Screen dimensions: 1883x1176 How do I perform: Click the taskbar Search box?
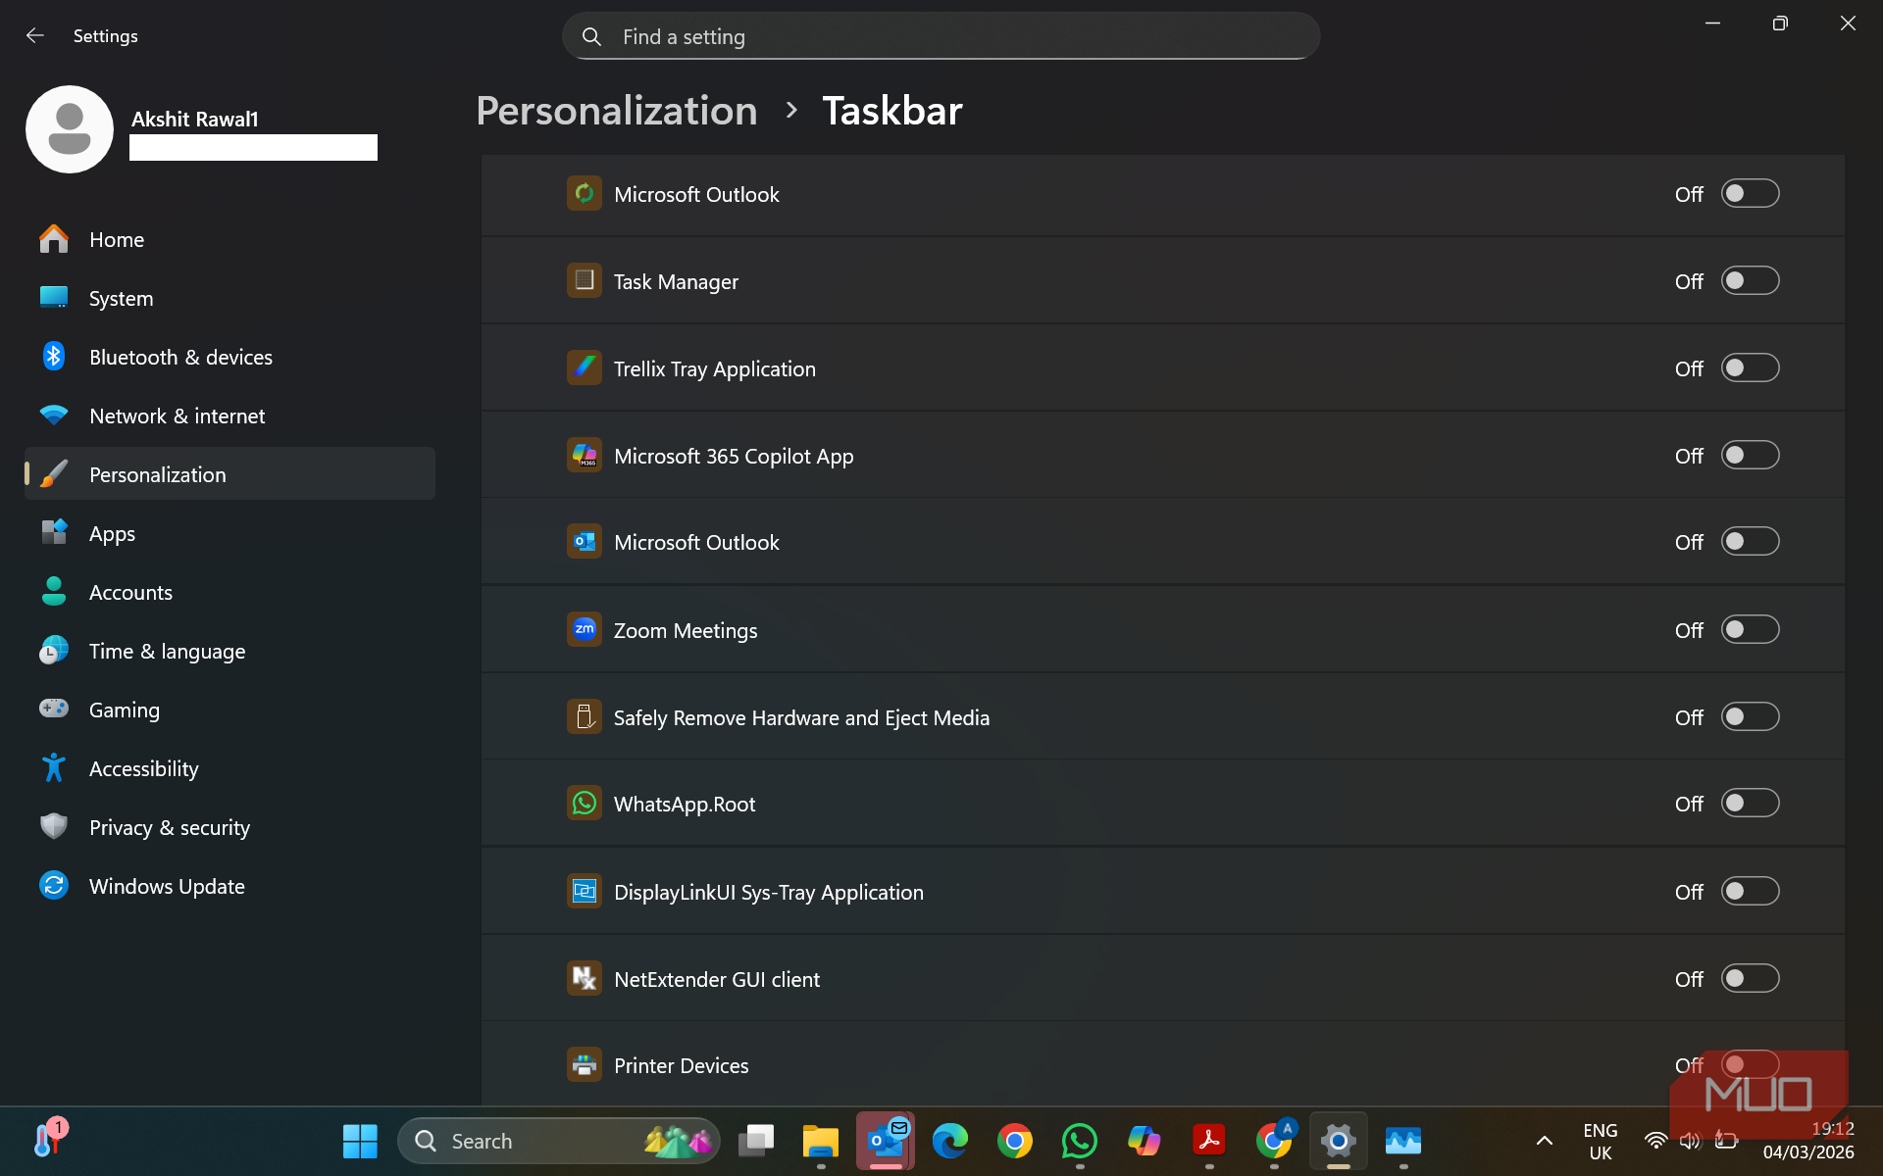pos(559,1141)
